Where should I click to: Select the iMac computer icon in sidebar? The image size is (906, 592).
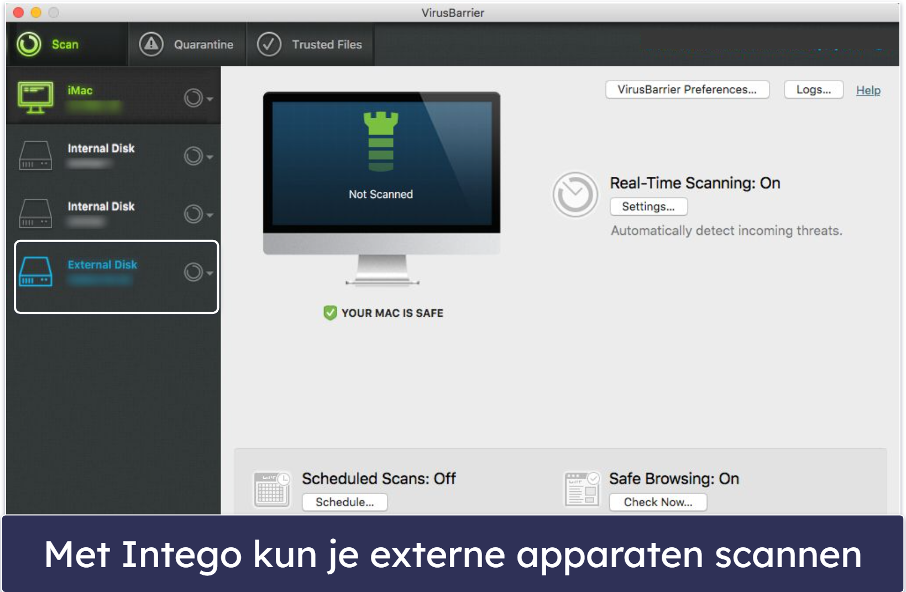(x=35, y=97)
